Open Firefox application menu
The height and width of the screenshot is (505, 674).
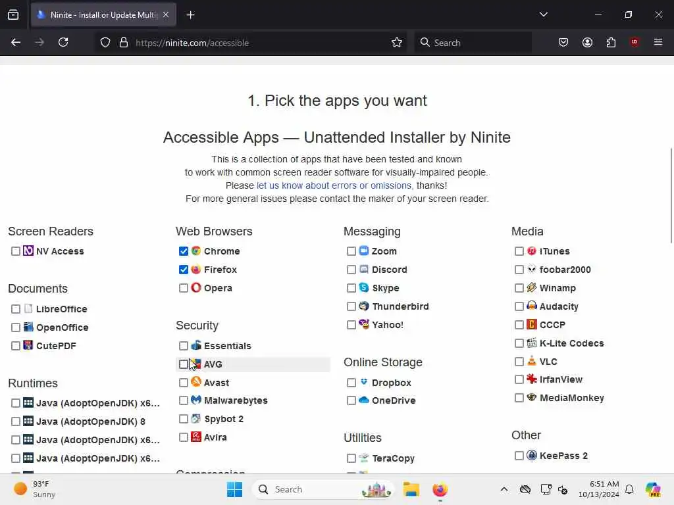[658, 42]
